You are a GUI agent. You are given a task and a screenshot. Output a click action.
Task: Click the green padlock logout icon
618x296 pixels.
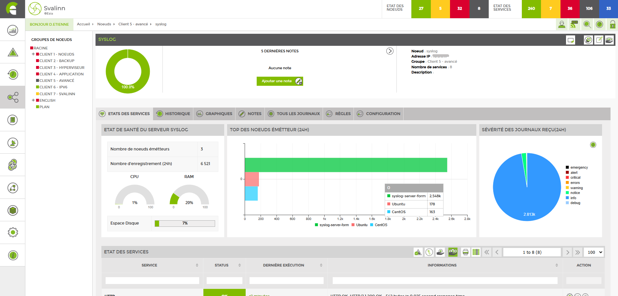pyautogui.click(x=612, y=24)
